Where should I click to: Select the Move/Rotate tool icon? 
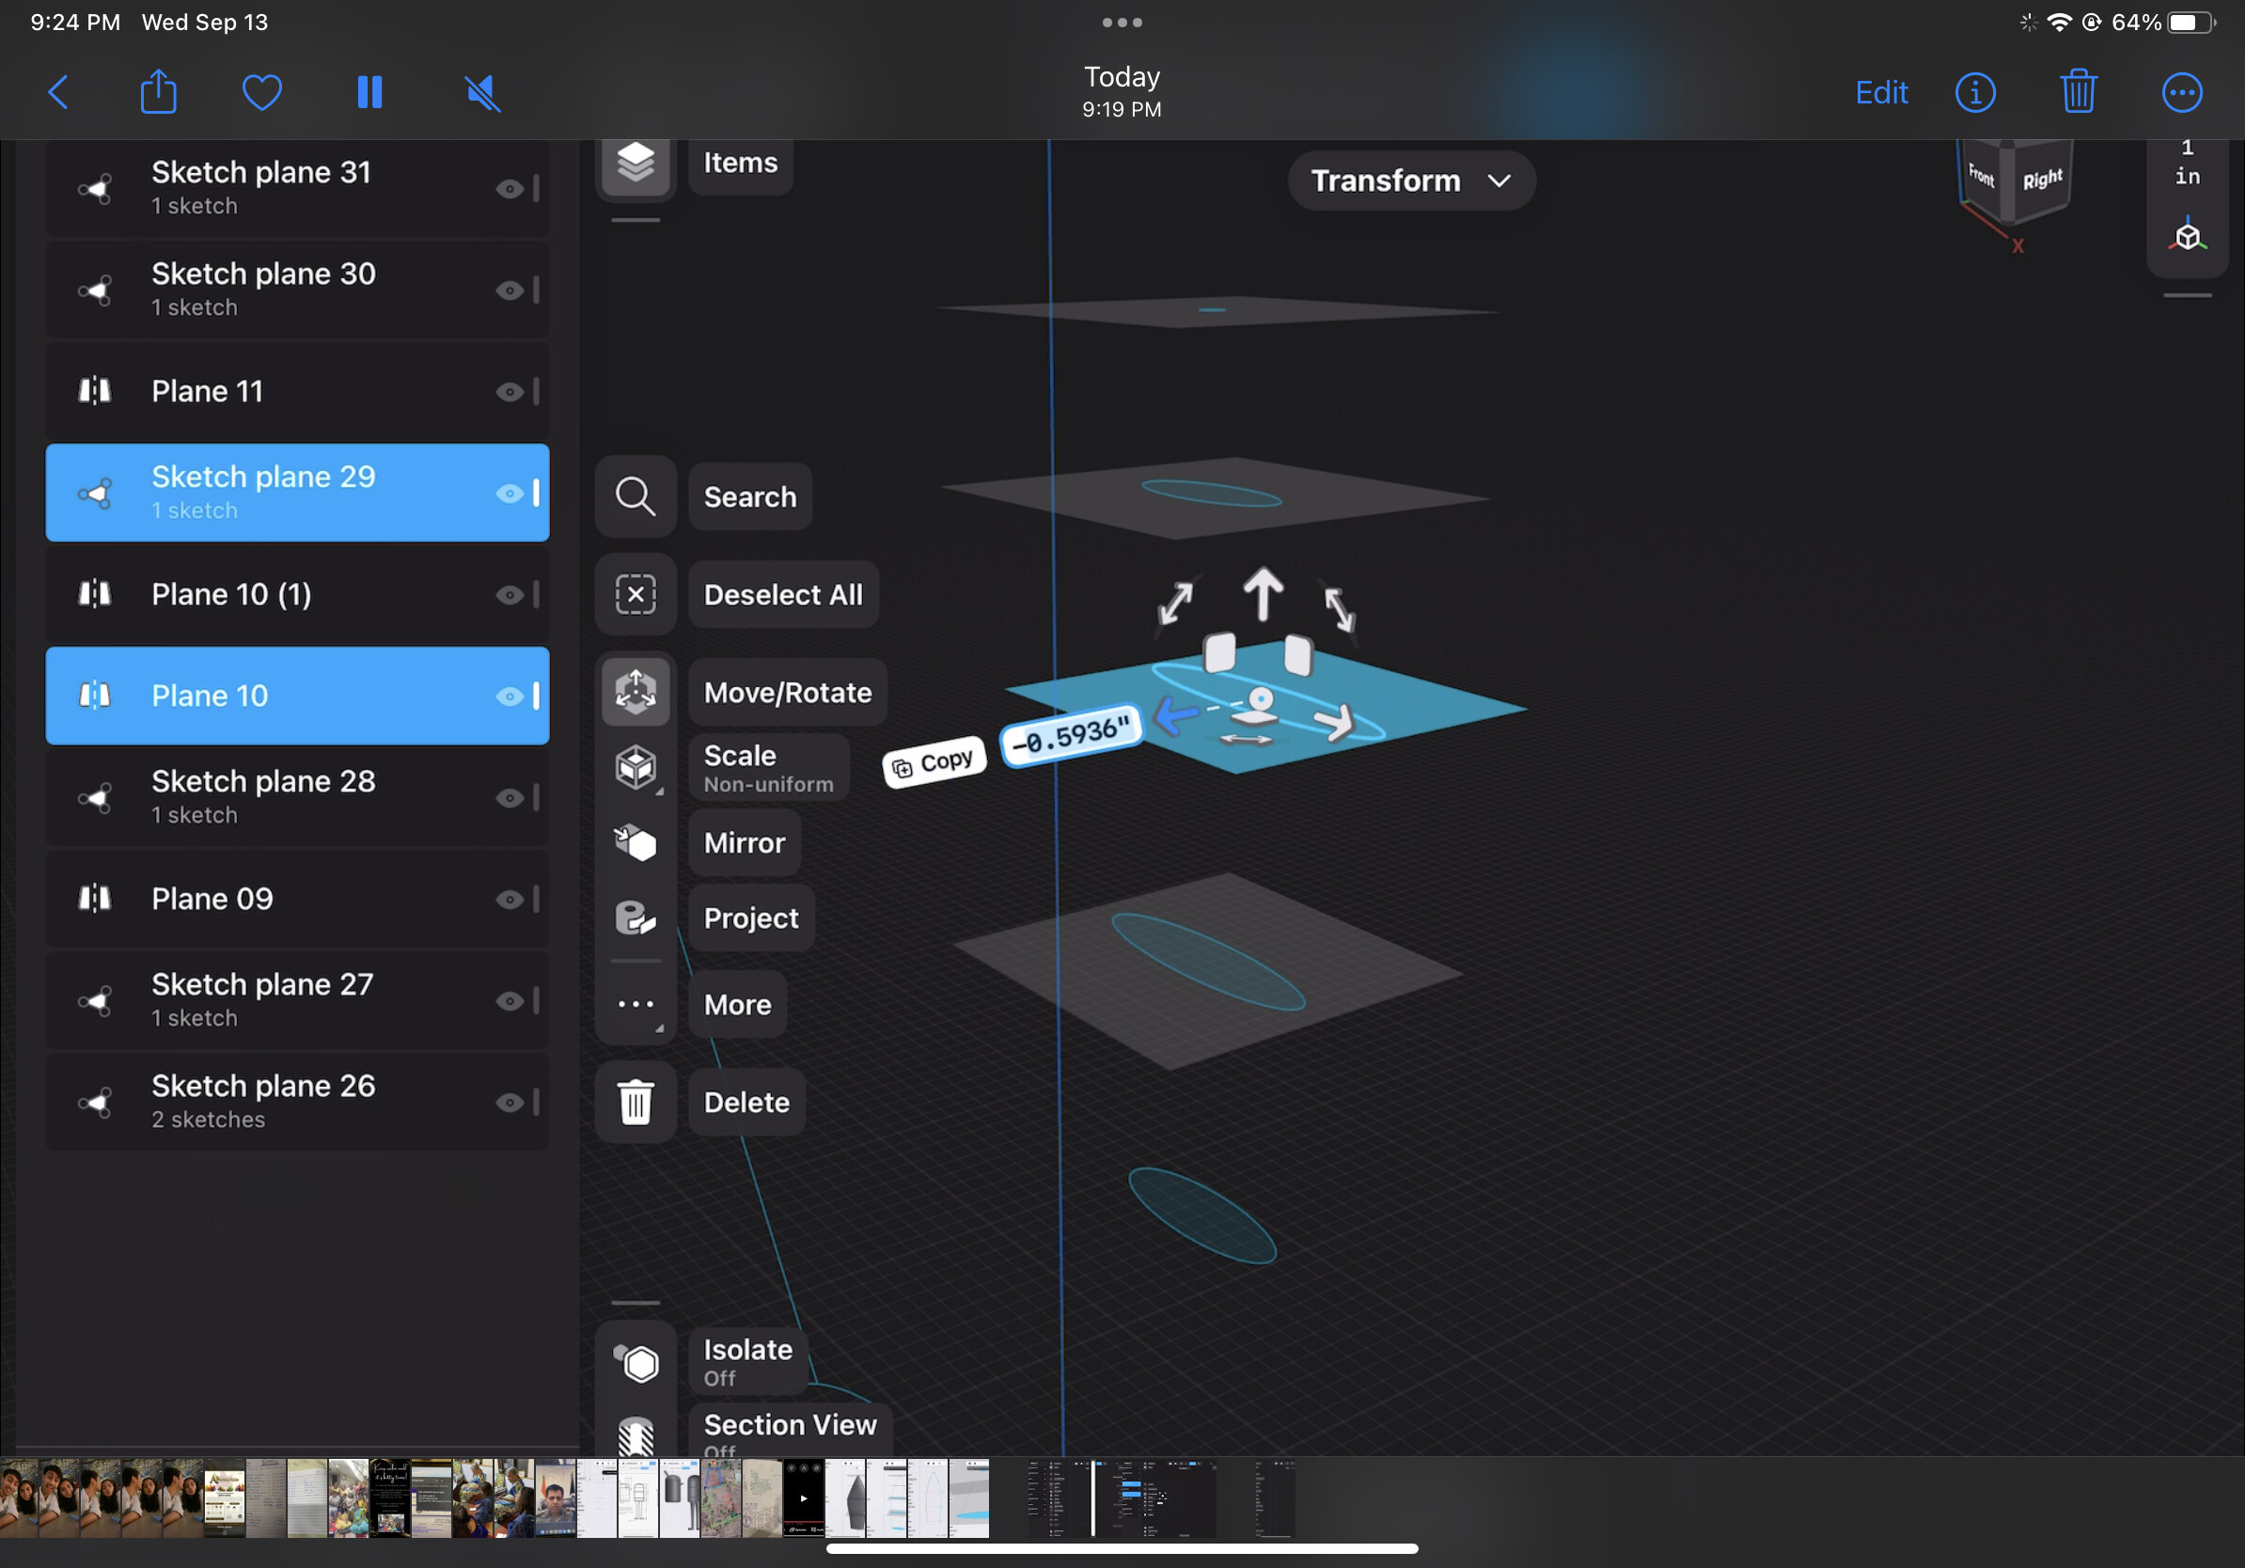(x=636, y=691)
